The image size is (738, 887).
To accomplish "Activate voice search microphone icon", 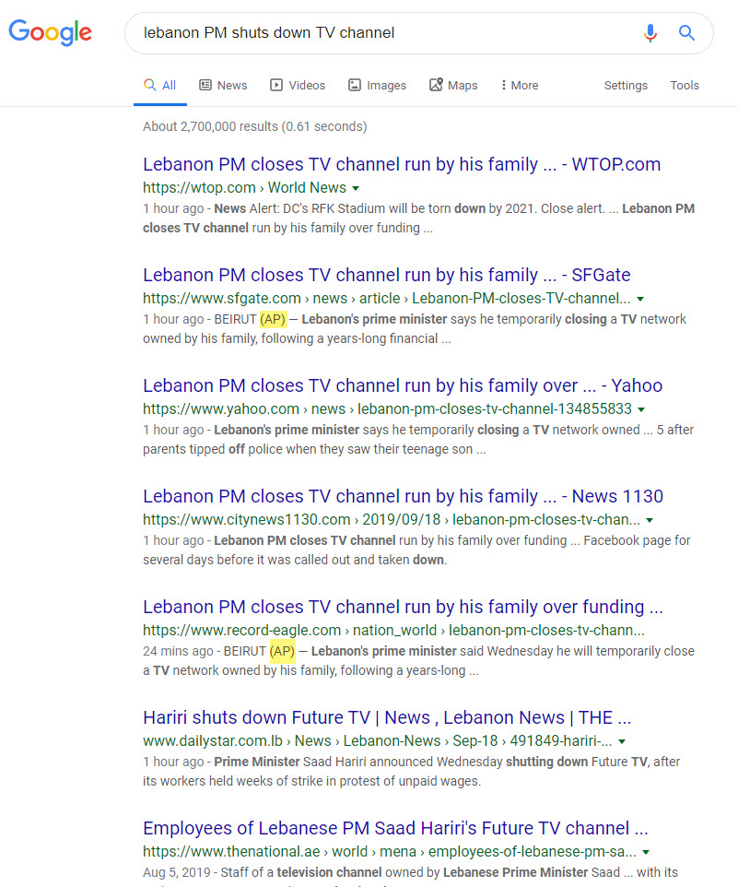I will pyautogui.click(x=650, y=33).
